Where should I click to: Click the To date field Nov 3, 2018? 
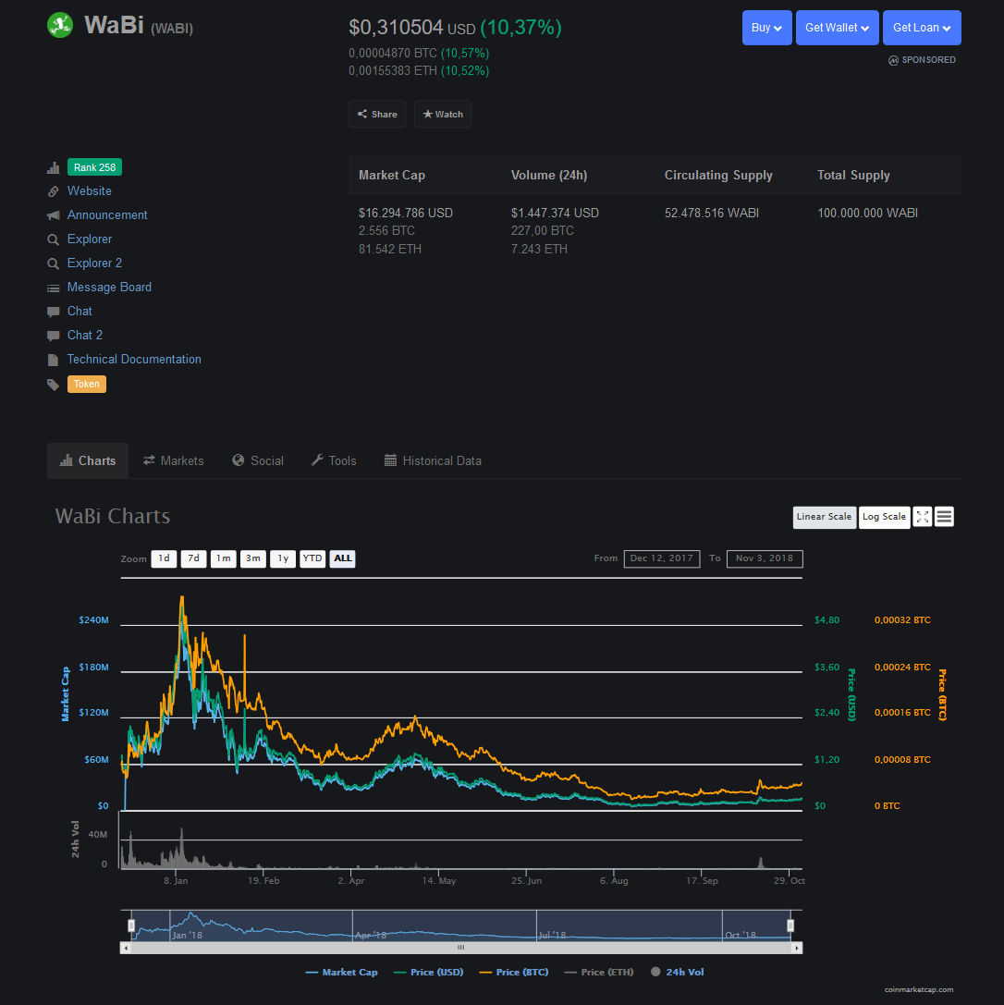pos(765,558)
